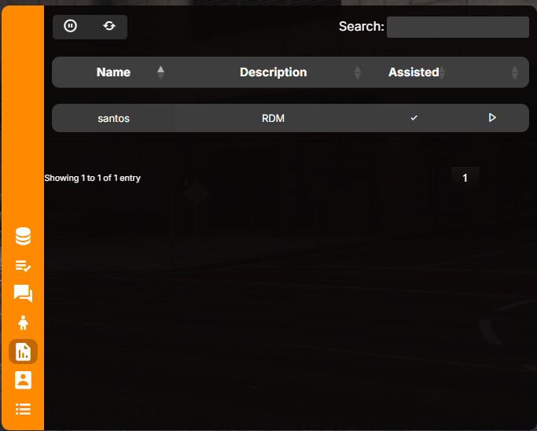Screen dimensions: 537x431
Task: Sort by Assisted column arrows
Action: click(443, 72)
